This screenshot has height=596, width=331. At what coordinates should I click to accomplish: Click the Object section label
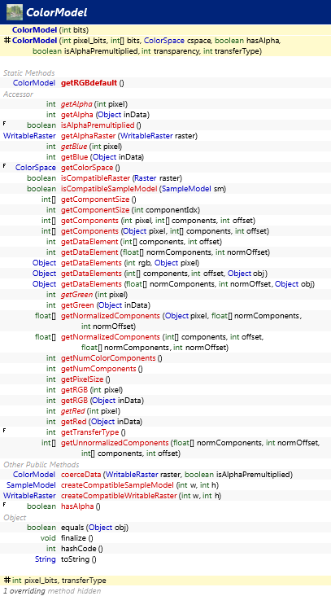point(15,518)
